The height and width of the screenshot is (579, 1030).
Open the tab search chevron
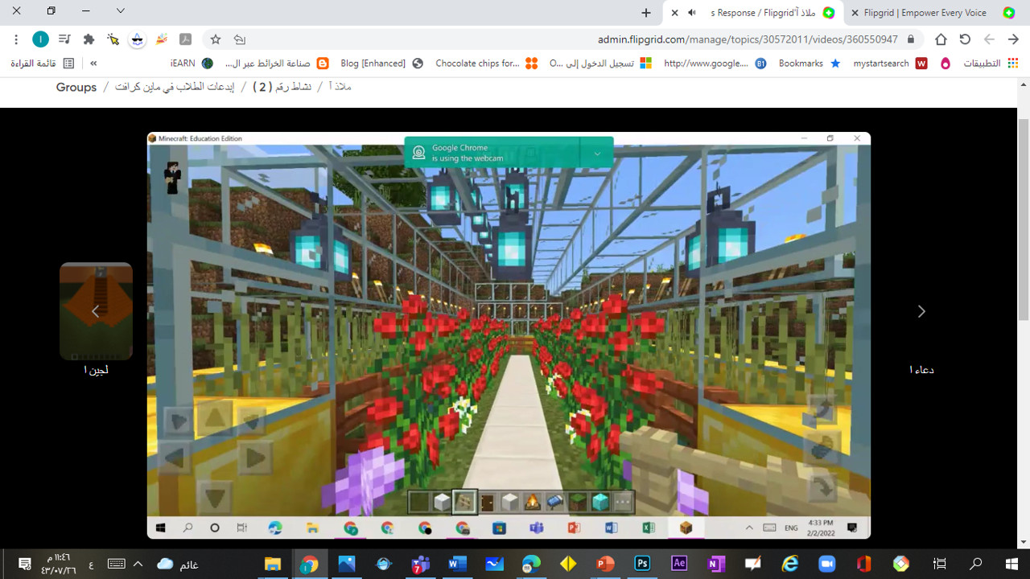pos(121,11)
